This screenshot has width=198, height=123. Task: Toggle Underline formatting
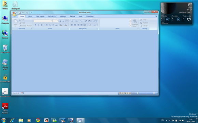coord(42,25)
